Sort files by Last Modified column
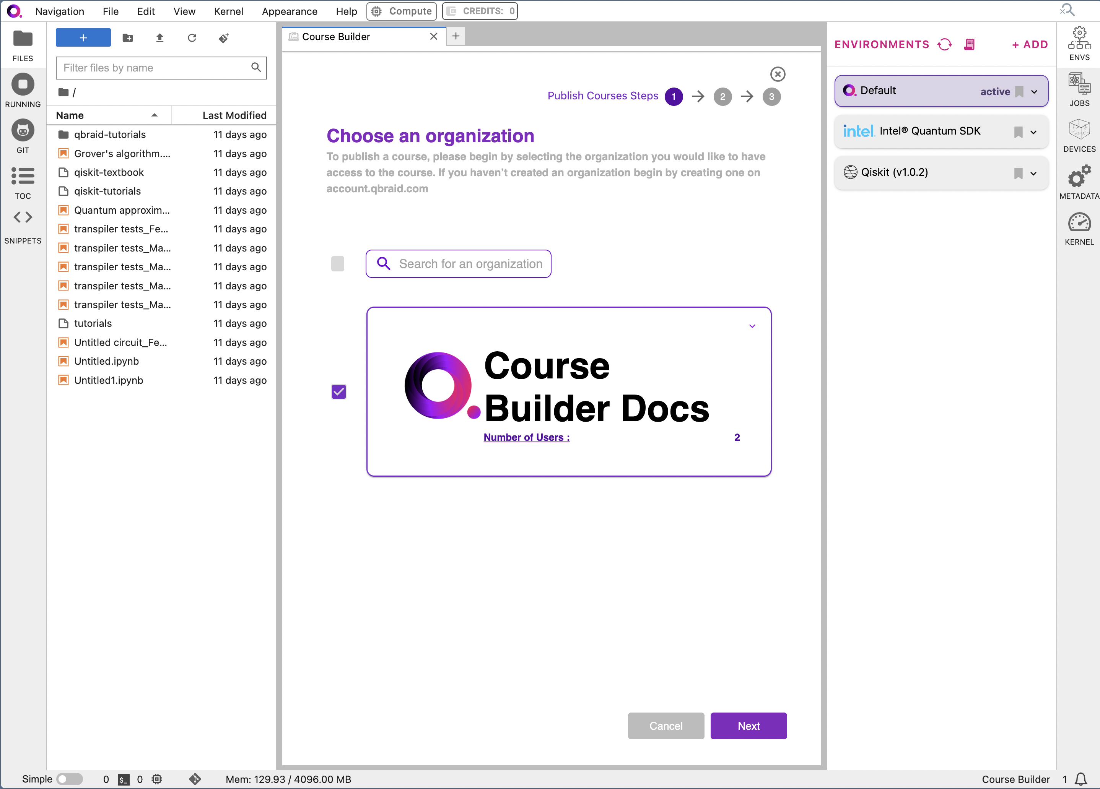Image resolution: width=1100 pixels, height=789 pixels. point(224,115)
